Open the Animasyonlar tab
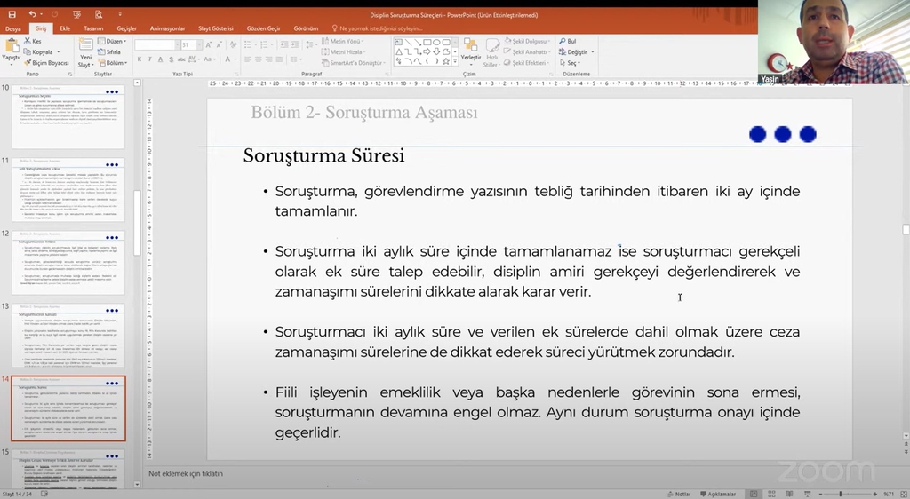The image size is (910, 499). pyautogui.click(x=167, y=28)
